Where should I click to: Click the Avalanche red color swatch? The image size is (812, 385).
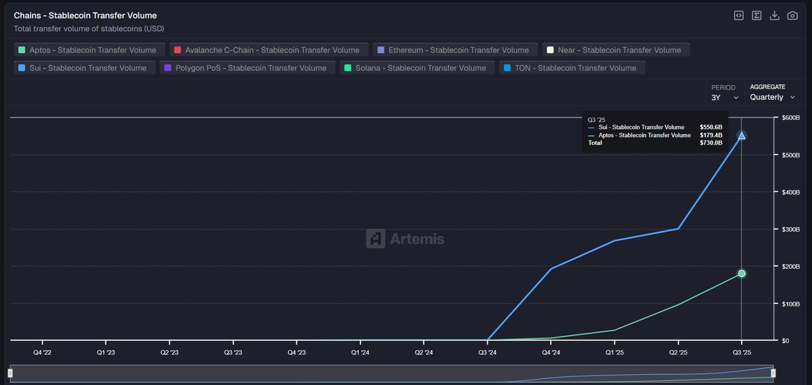[177, 50]
